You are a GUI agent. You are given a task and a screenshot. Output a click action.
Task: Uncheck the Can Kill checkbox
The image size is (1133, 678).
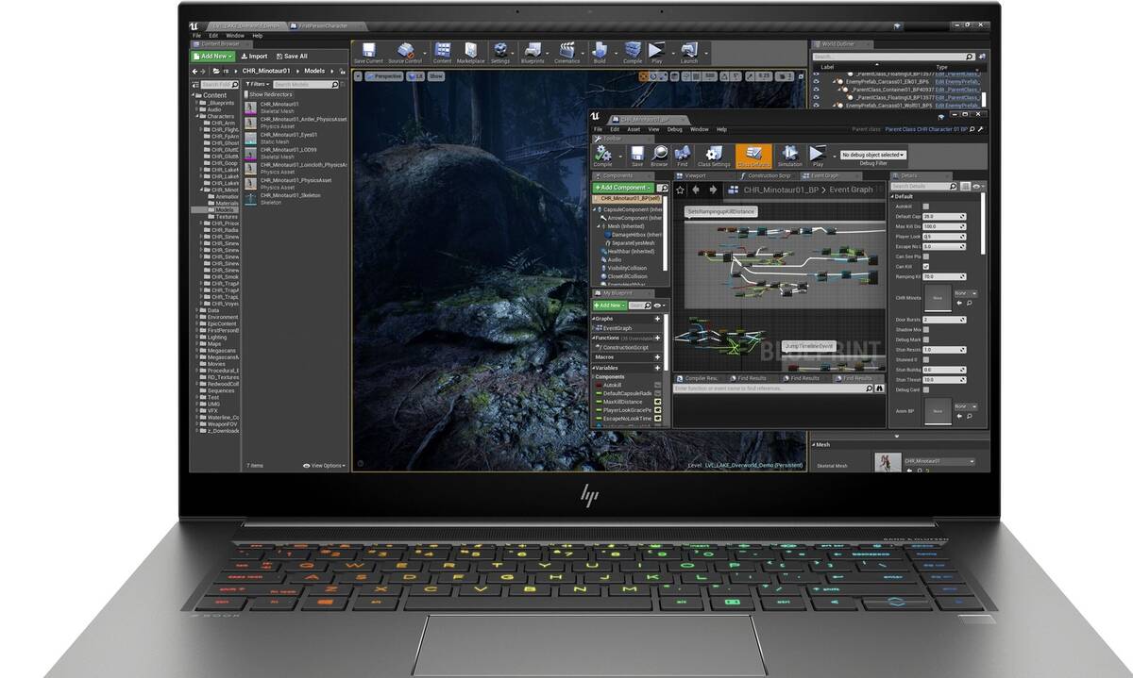pos(925,267)
